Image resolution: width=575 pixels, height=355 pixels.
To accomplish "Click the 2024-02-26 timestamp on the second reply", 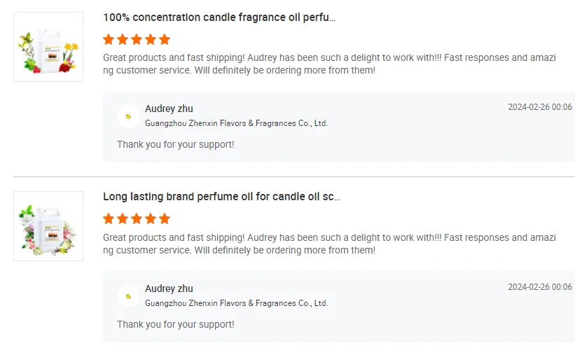I will (x=539, y=287).
